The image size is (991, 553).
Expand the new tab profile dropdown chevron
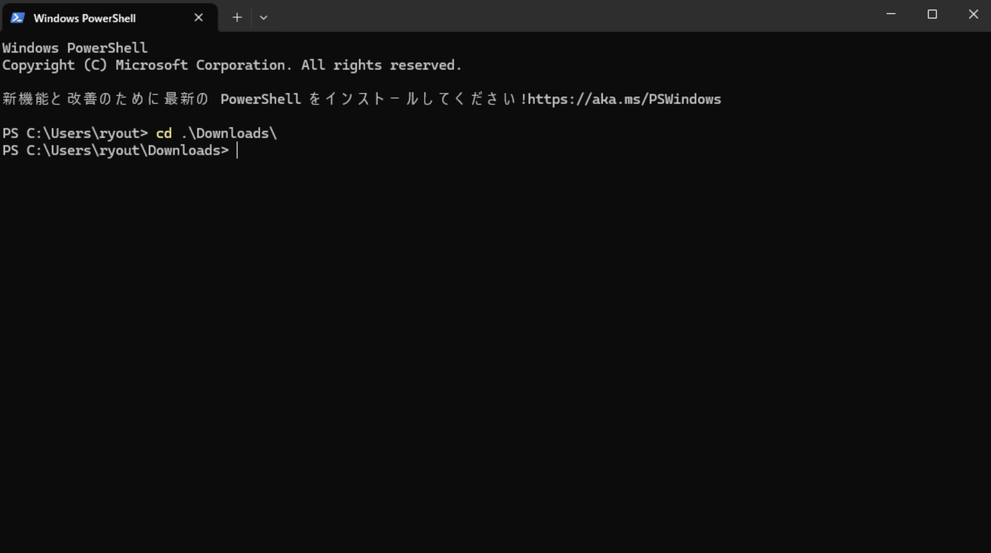pos(263,18)
